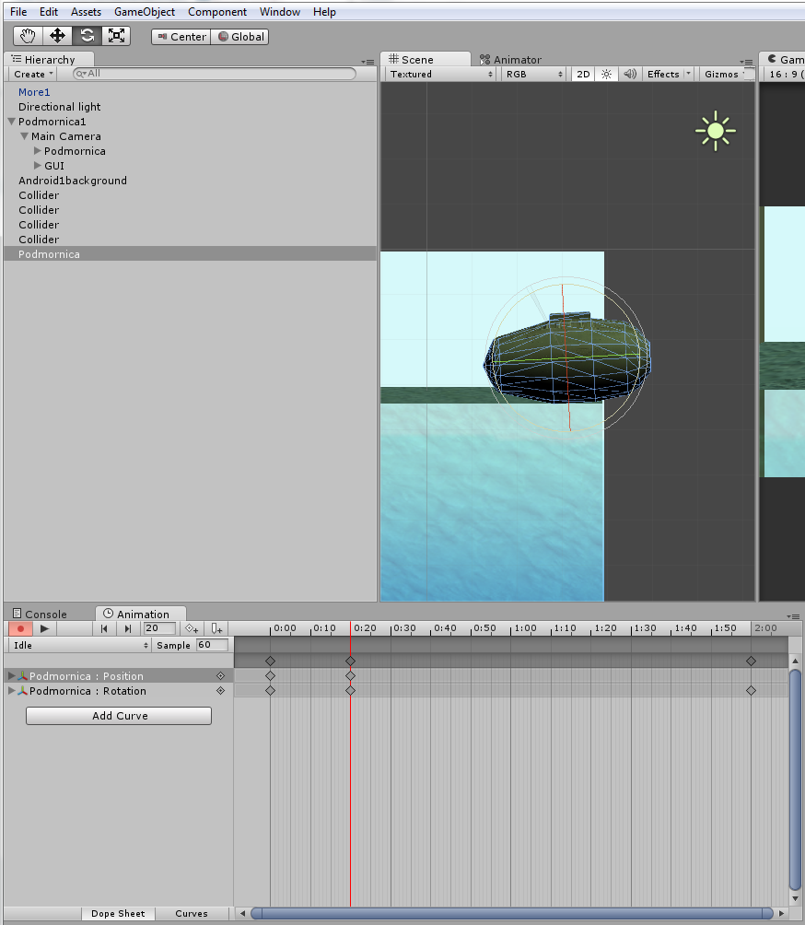Select the Rotate tool
The width and height of the screenshot is (805, 925).
click(x=87, y=36)
